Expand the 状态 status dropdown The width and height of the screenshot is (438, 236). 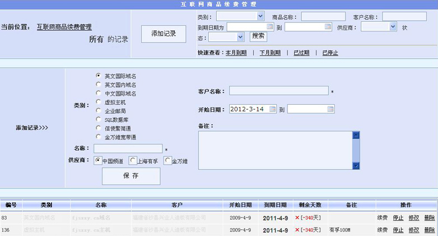[x=241, y=37]
